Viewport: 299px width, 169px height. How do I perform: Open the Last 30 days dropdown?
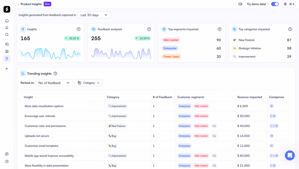click(94, 15)
